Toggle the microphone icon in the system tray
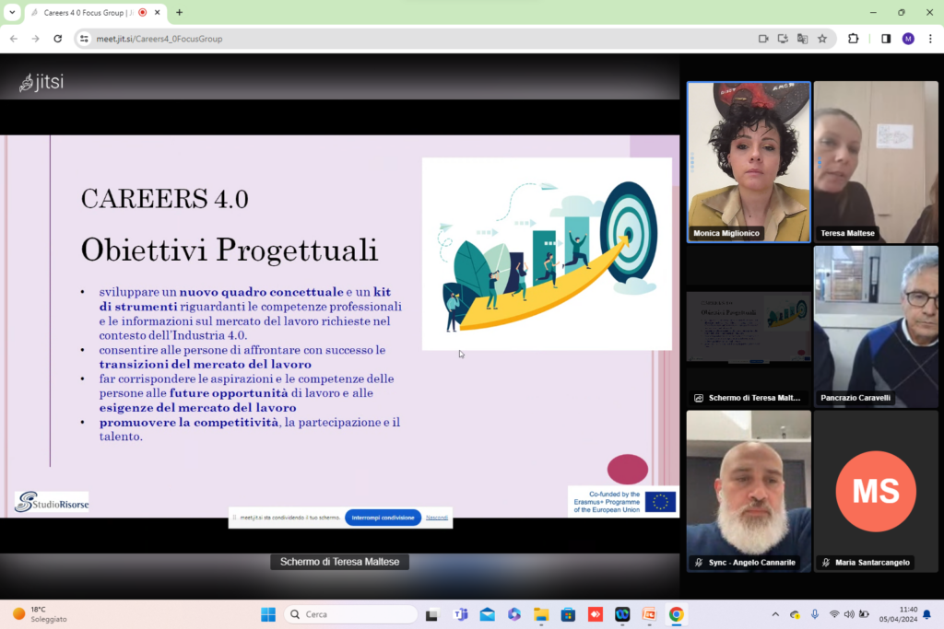This screenshot has width=944, height=629. [815, 614]
